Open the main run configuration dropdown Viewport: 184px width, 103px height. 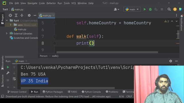click(x=132, y=9)
